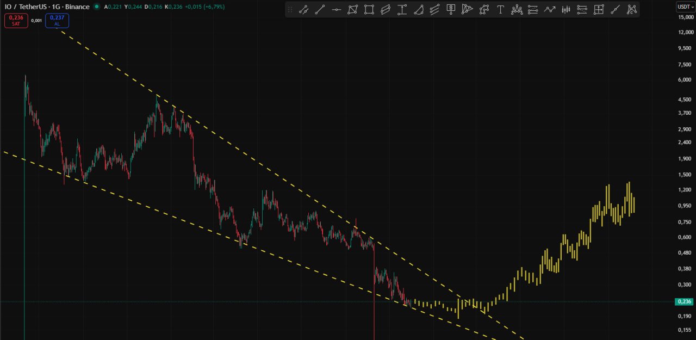Viewport: 696px width, 340px height.
Task: Select the Fibonacci retracement levels tool
Action: click(x=582, y=9)
